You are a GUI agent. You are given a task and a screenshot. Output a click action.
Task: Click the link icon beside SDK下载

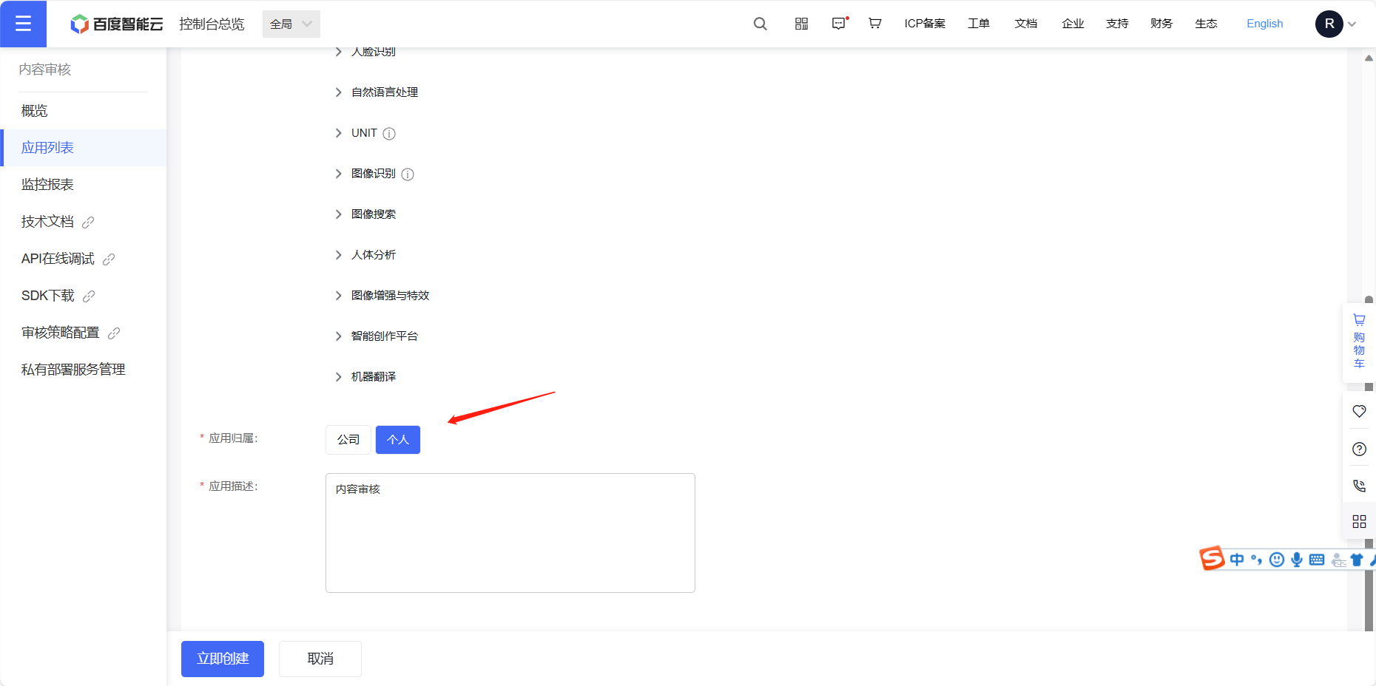point(89,296)
